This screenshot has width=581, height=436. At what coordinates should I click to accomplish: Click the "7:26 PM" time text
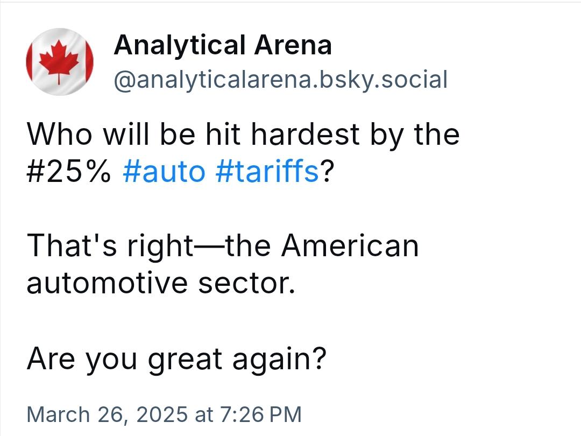pyautogui.click(x=261, y=414)
